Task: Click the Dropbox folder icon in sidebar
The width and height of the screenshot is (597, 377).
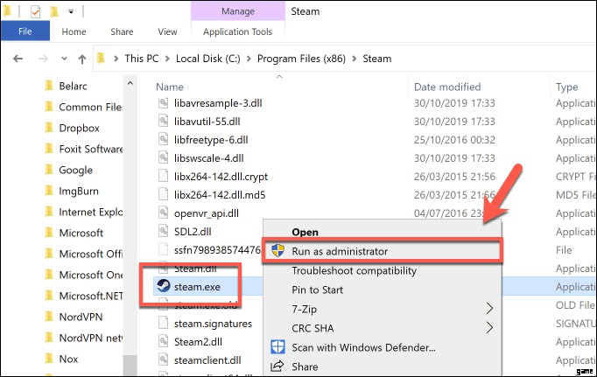Action: tap(50, 127)
